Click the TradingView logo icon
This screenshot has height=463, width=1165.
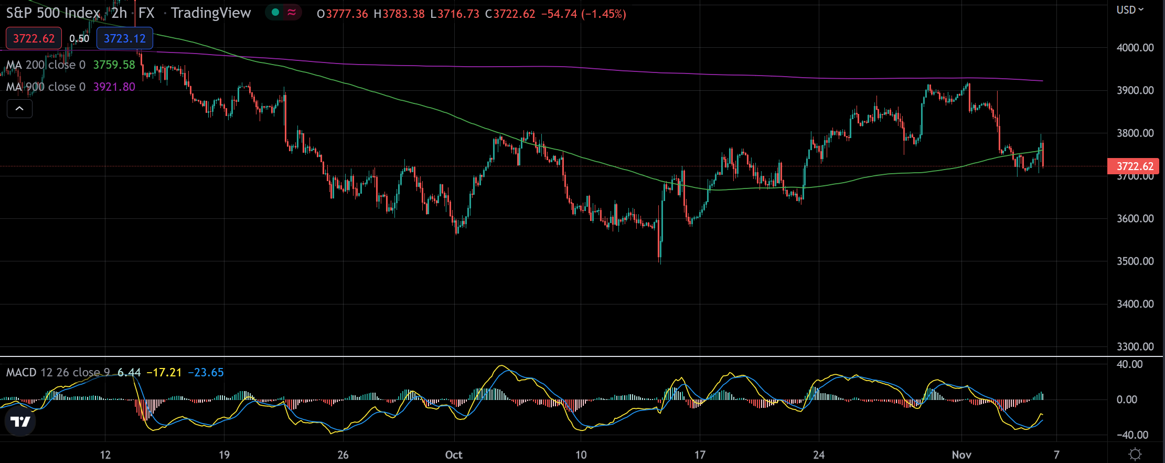(20, 422)
